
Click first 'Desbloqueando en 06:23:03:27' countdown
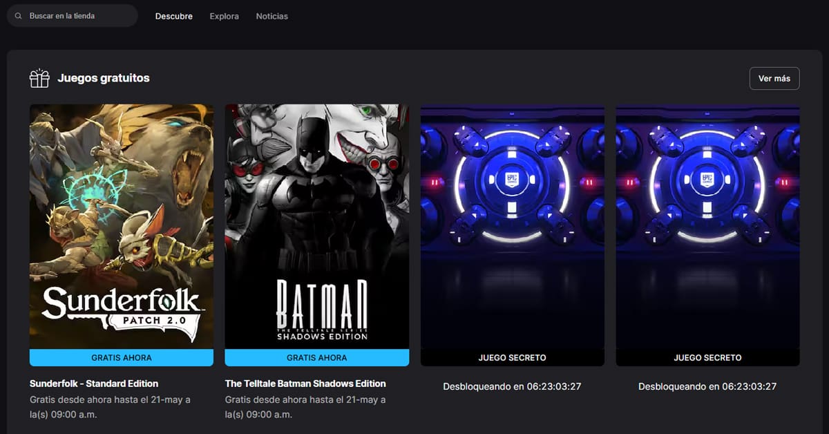tap(512, 386)
